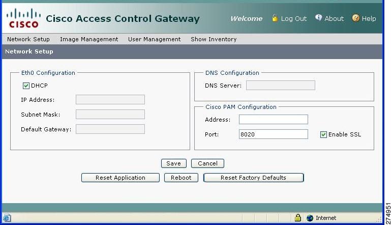Click the Save button
Image resolution: width=392 pixels, height=225 pixels.
174,163
